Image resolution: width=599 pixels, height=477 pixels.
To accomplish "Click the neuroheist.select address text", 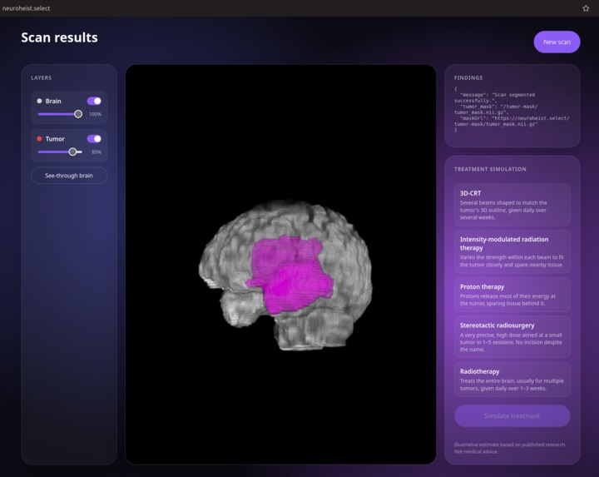I will (26, 8).
